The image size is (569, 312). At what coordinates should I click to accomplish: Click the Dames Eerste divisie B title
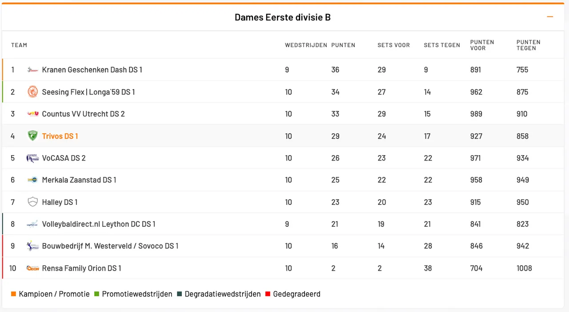[283, 17]
